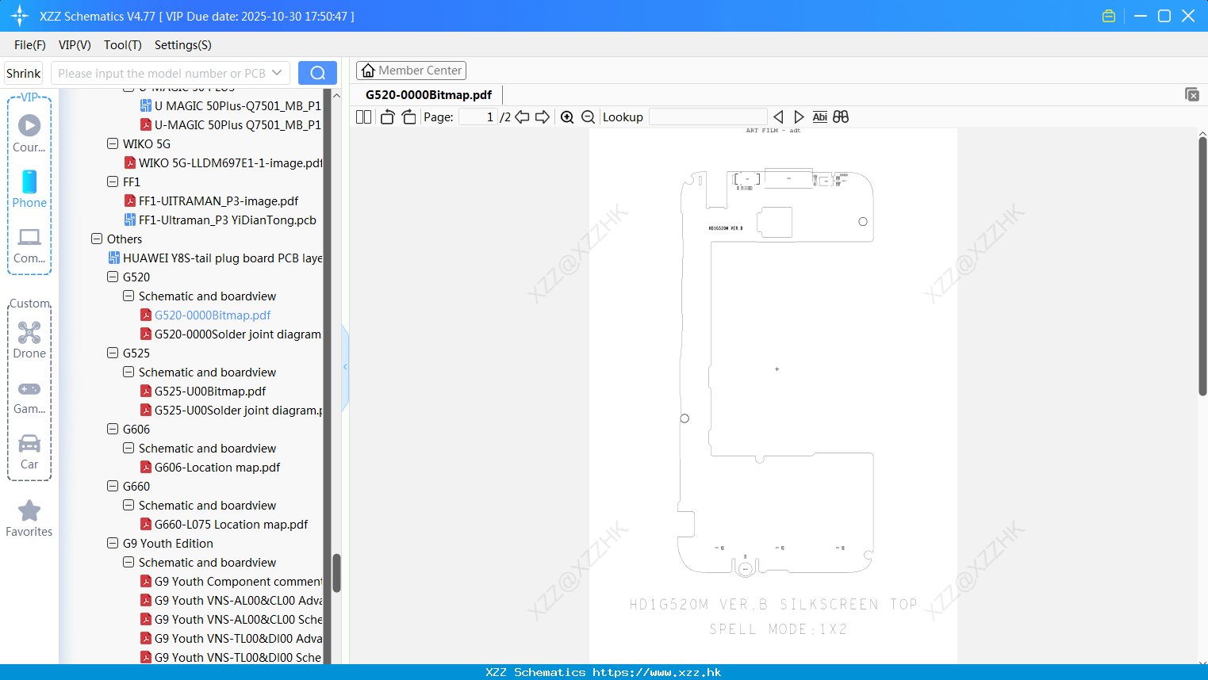1208x680 pixels.
Task: Click the binoculars search icon
Action: [841, 117]
